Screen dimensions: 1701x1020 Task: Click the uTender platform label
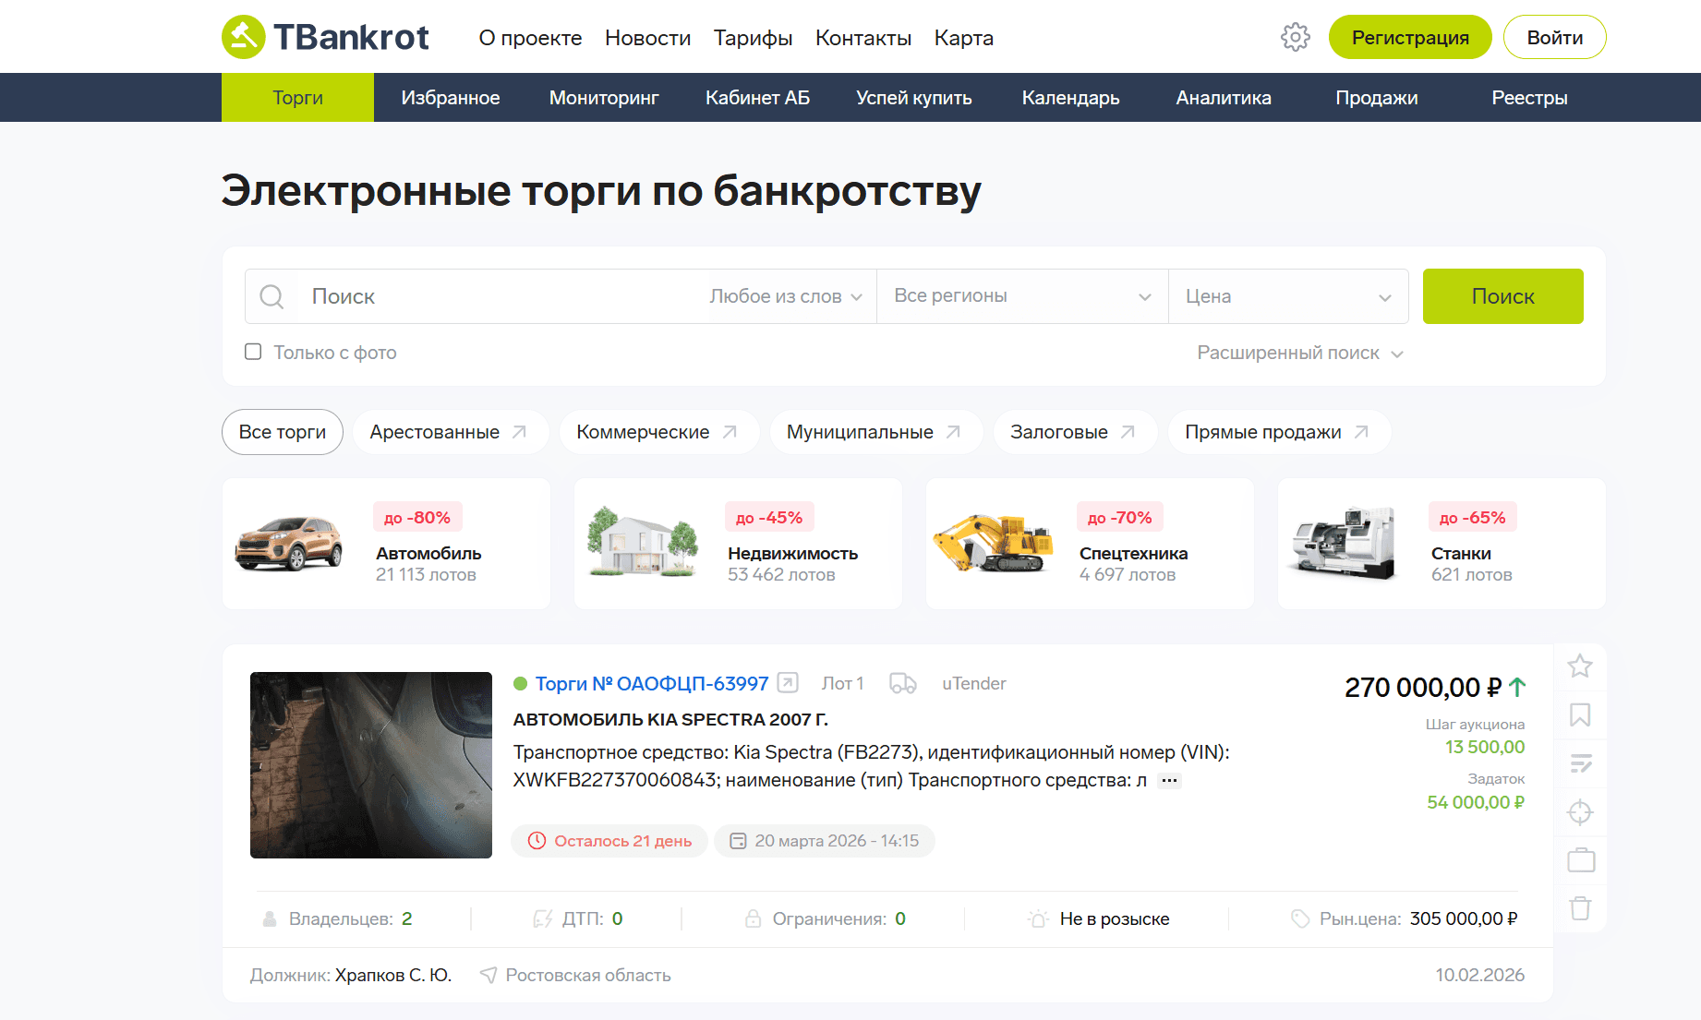point(973,683)
